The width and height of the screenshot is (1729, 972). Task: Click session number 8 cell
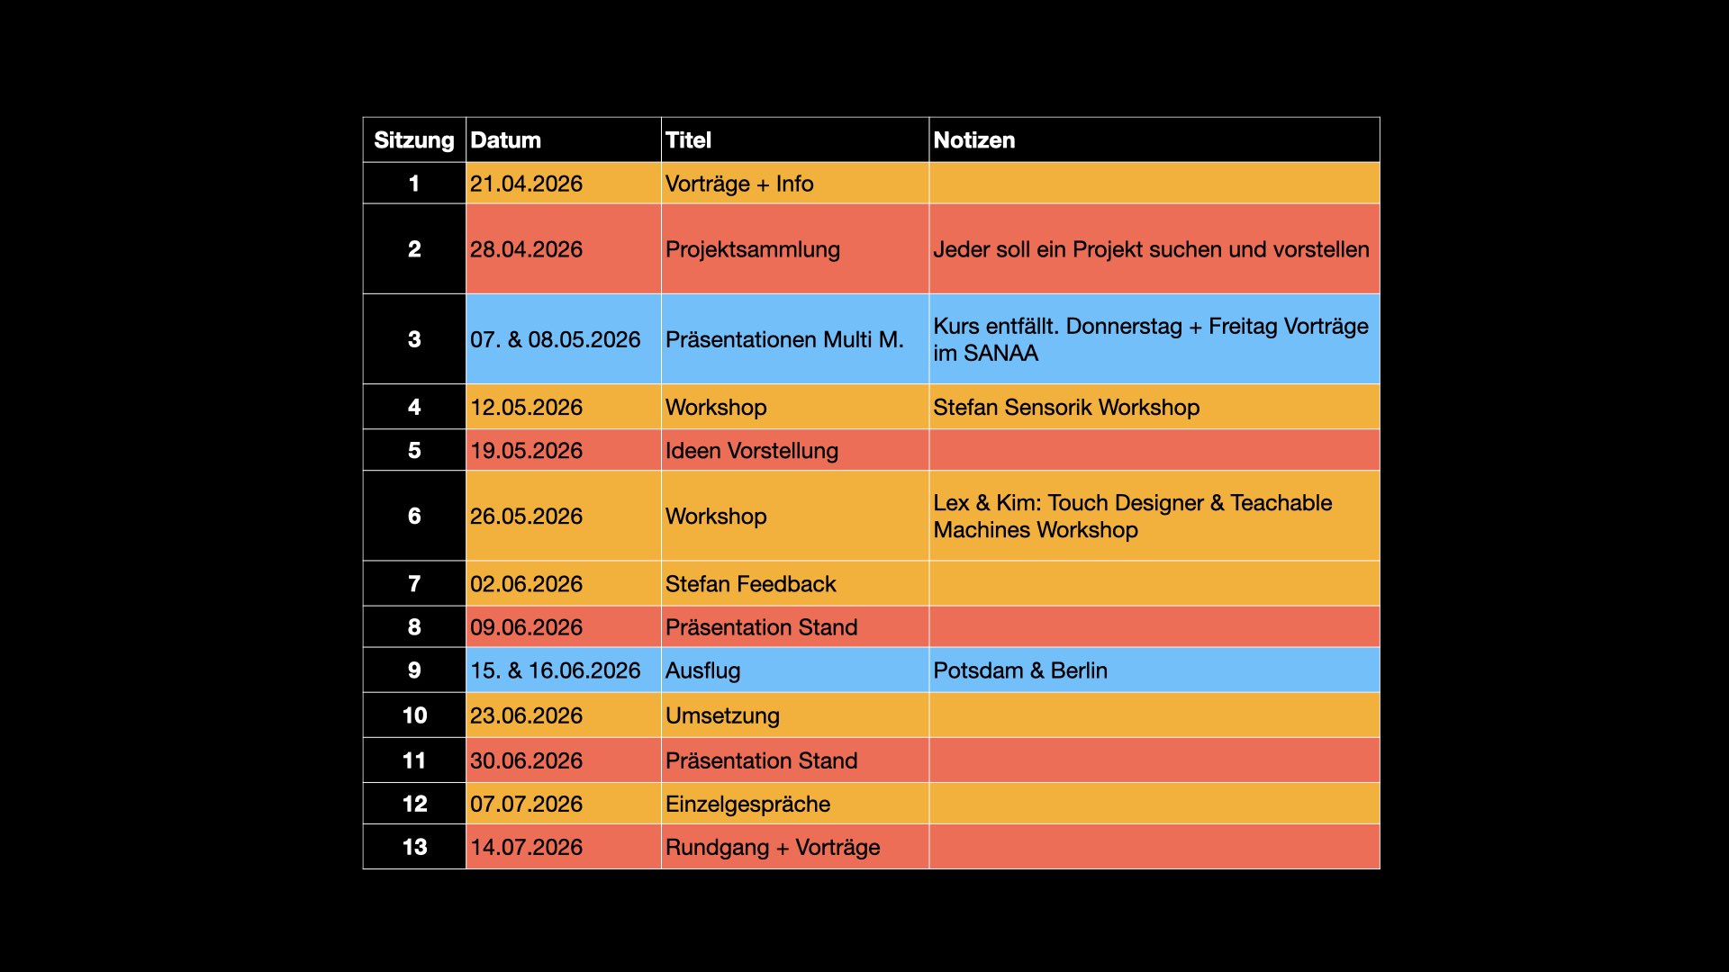(x=414, y=626)
